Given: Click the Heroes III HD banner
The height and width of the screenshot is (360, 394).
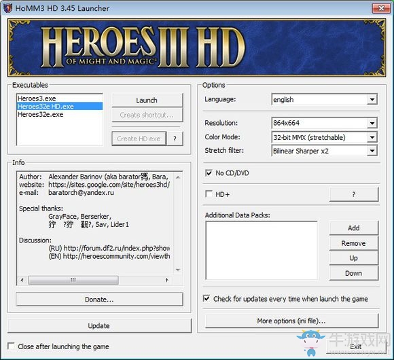Looking at the screenshot, I should [197, 48].
